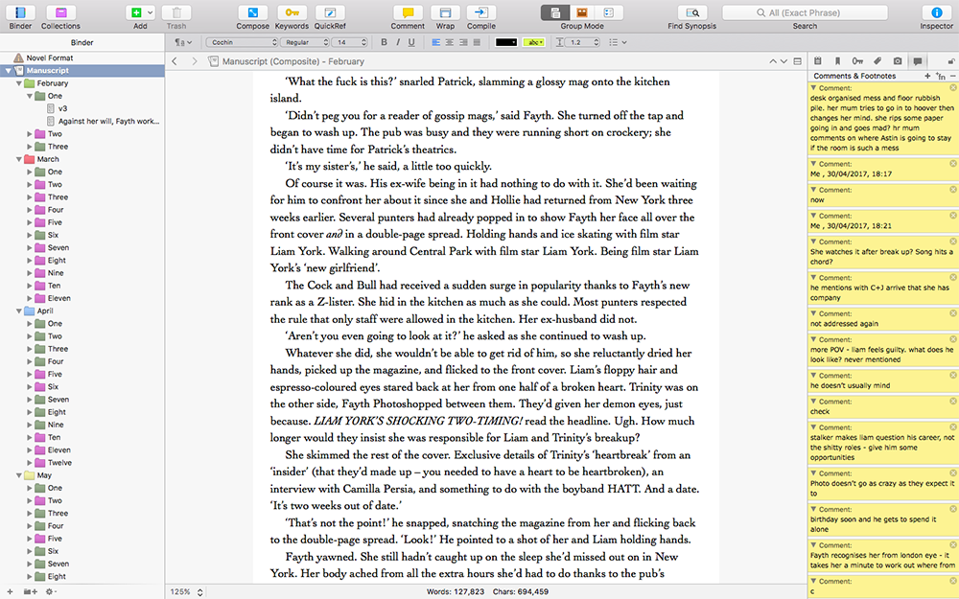Right align the text

tap(463, 42)
